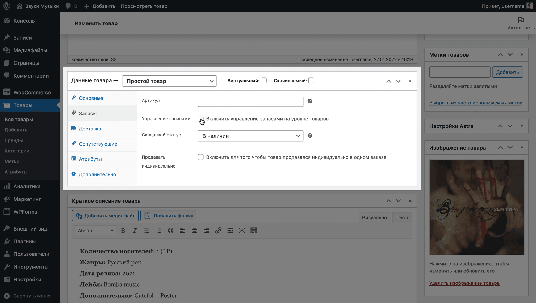Collapse the Метки товаров panel
Image resolution: width=536 pixels, height=303 pixels.
point(521,54)
